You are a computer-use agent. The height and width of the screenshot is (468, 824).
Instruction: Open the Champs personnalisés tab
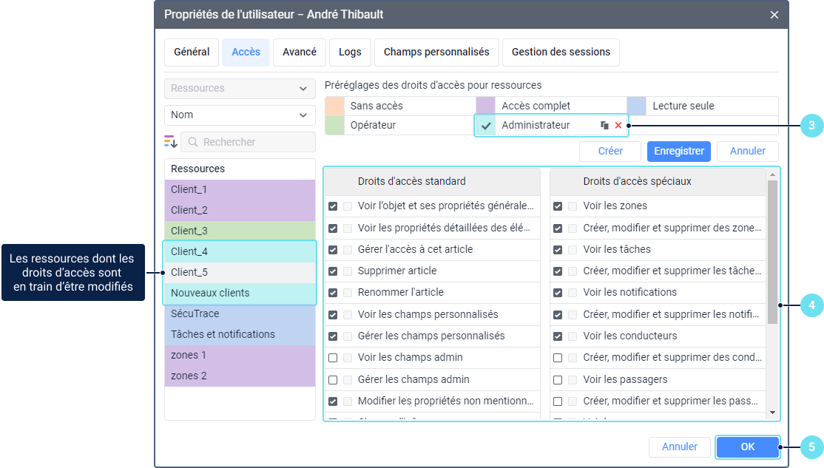[x=436, y=52]
